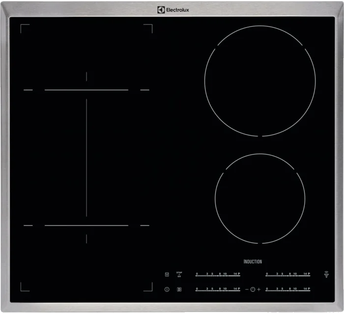Click the INDUCTION label text

[x=253, y=261]
